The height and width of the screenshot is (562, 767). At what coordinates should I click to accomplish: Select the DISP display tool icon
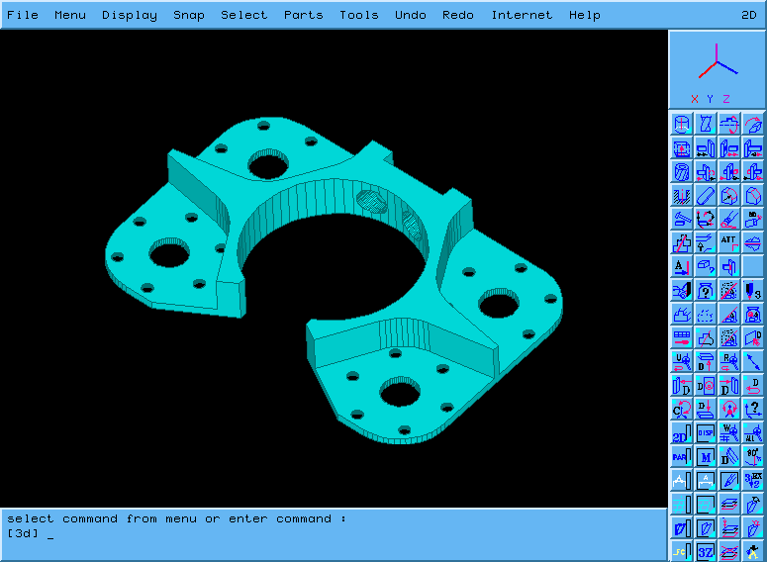point(706,432)
